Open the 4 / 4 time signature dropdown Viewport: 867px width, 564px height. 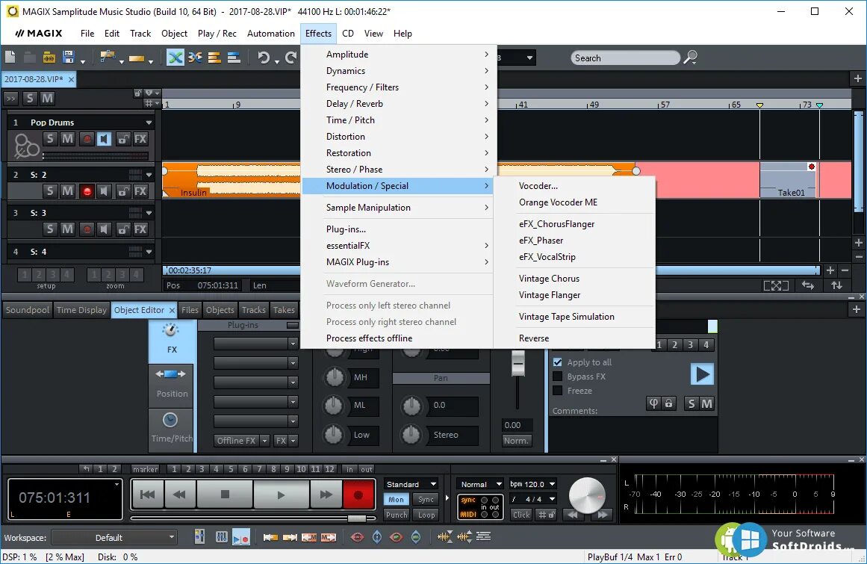532,499
